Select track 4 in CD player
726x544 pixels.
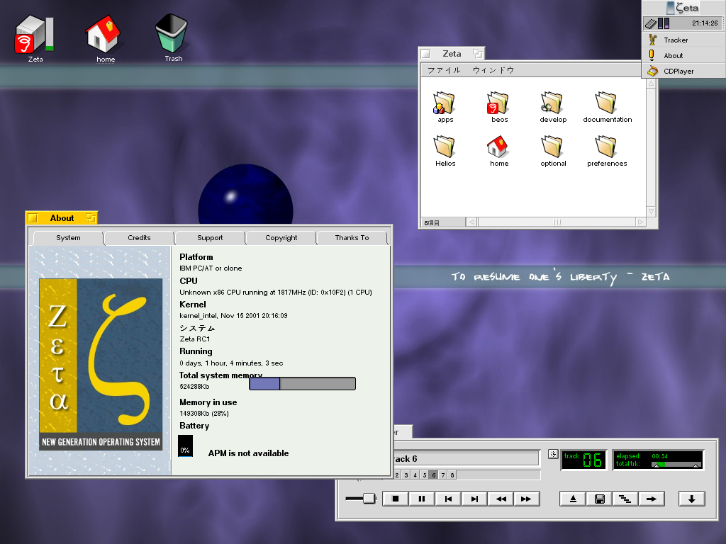tap(415, 475)
